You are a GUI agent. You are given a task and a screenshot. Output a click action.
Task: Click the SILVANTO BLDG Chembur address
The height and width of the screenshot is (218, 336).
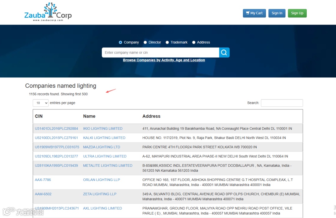(221, 197)
